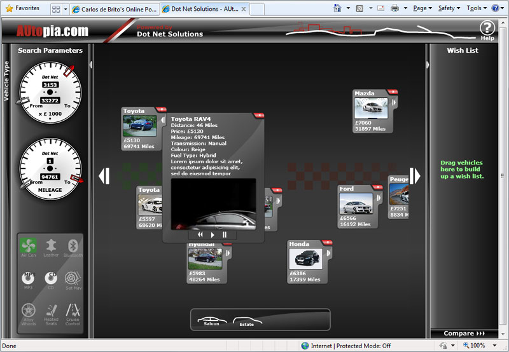Click mileage gauge 'From' silver needle handle
509x352 pixels.
pyautogui.click(x=25, y=184)
